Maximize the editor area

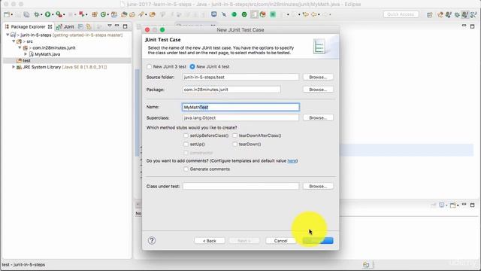tap(472, 26)
